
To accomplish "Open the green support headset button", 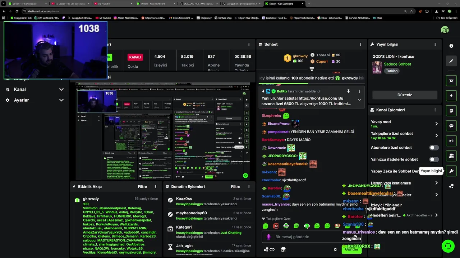I will [x=448, y=246].
